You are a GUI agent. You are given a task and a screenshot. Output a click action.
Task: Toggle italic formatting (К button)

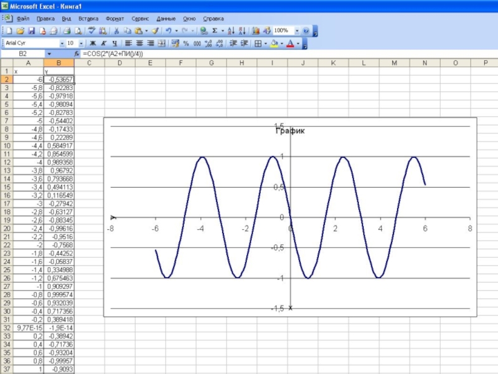pos(104,44)
